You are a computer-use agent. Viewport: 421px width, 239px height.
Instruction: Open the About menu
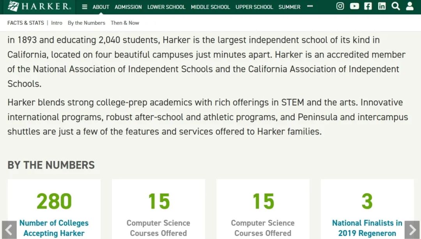[101, 7]
